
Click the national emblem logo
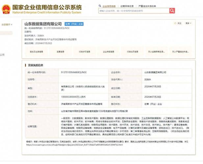[6, 9]
